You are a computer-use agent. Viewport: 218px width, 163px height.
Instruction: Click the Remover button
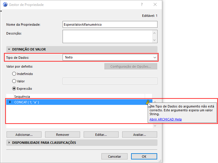[x=63, y=135]
